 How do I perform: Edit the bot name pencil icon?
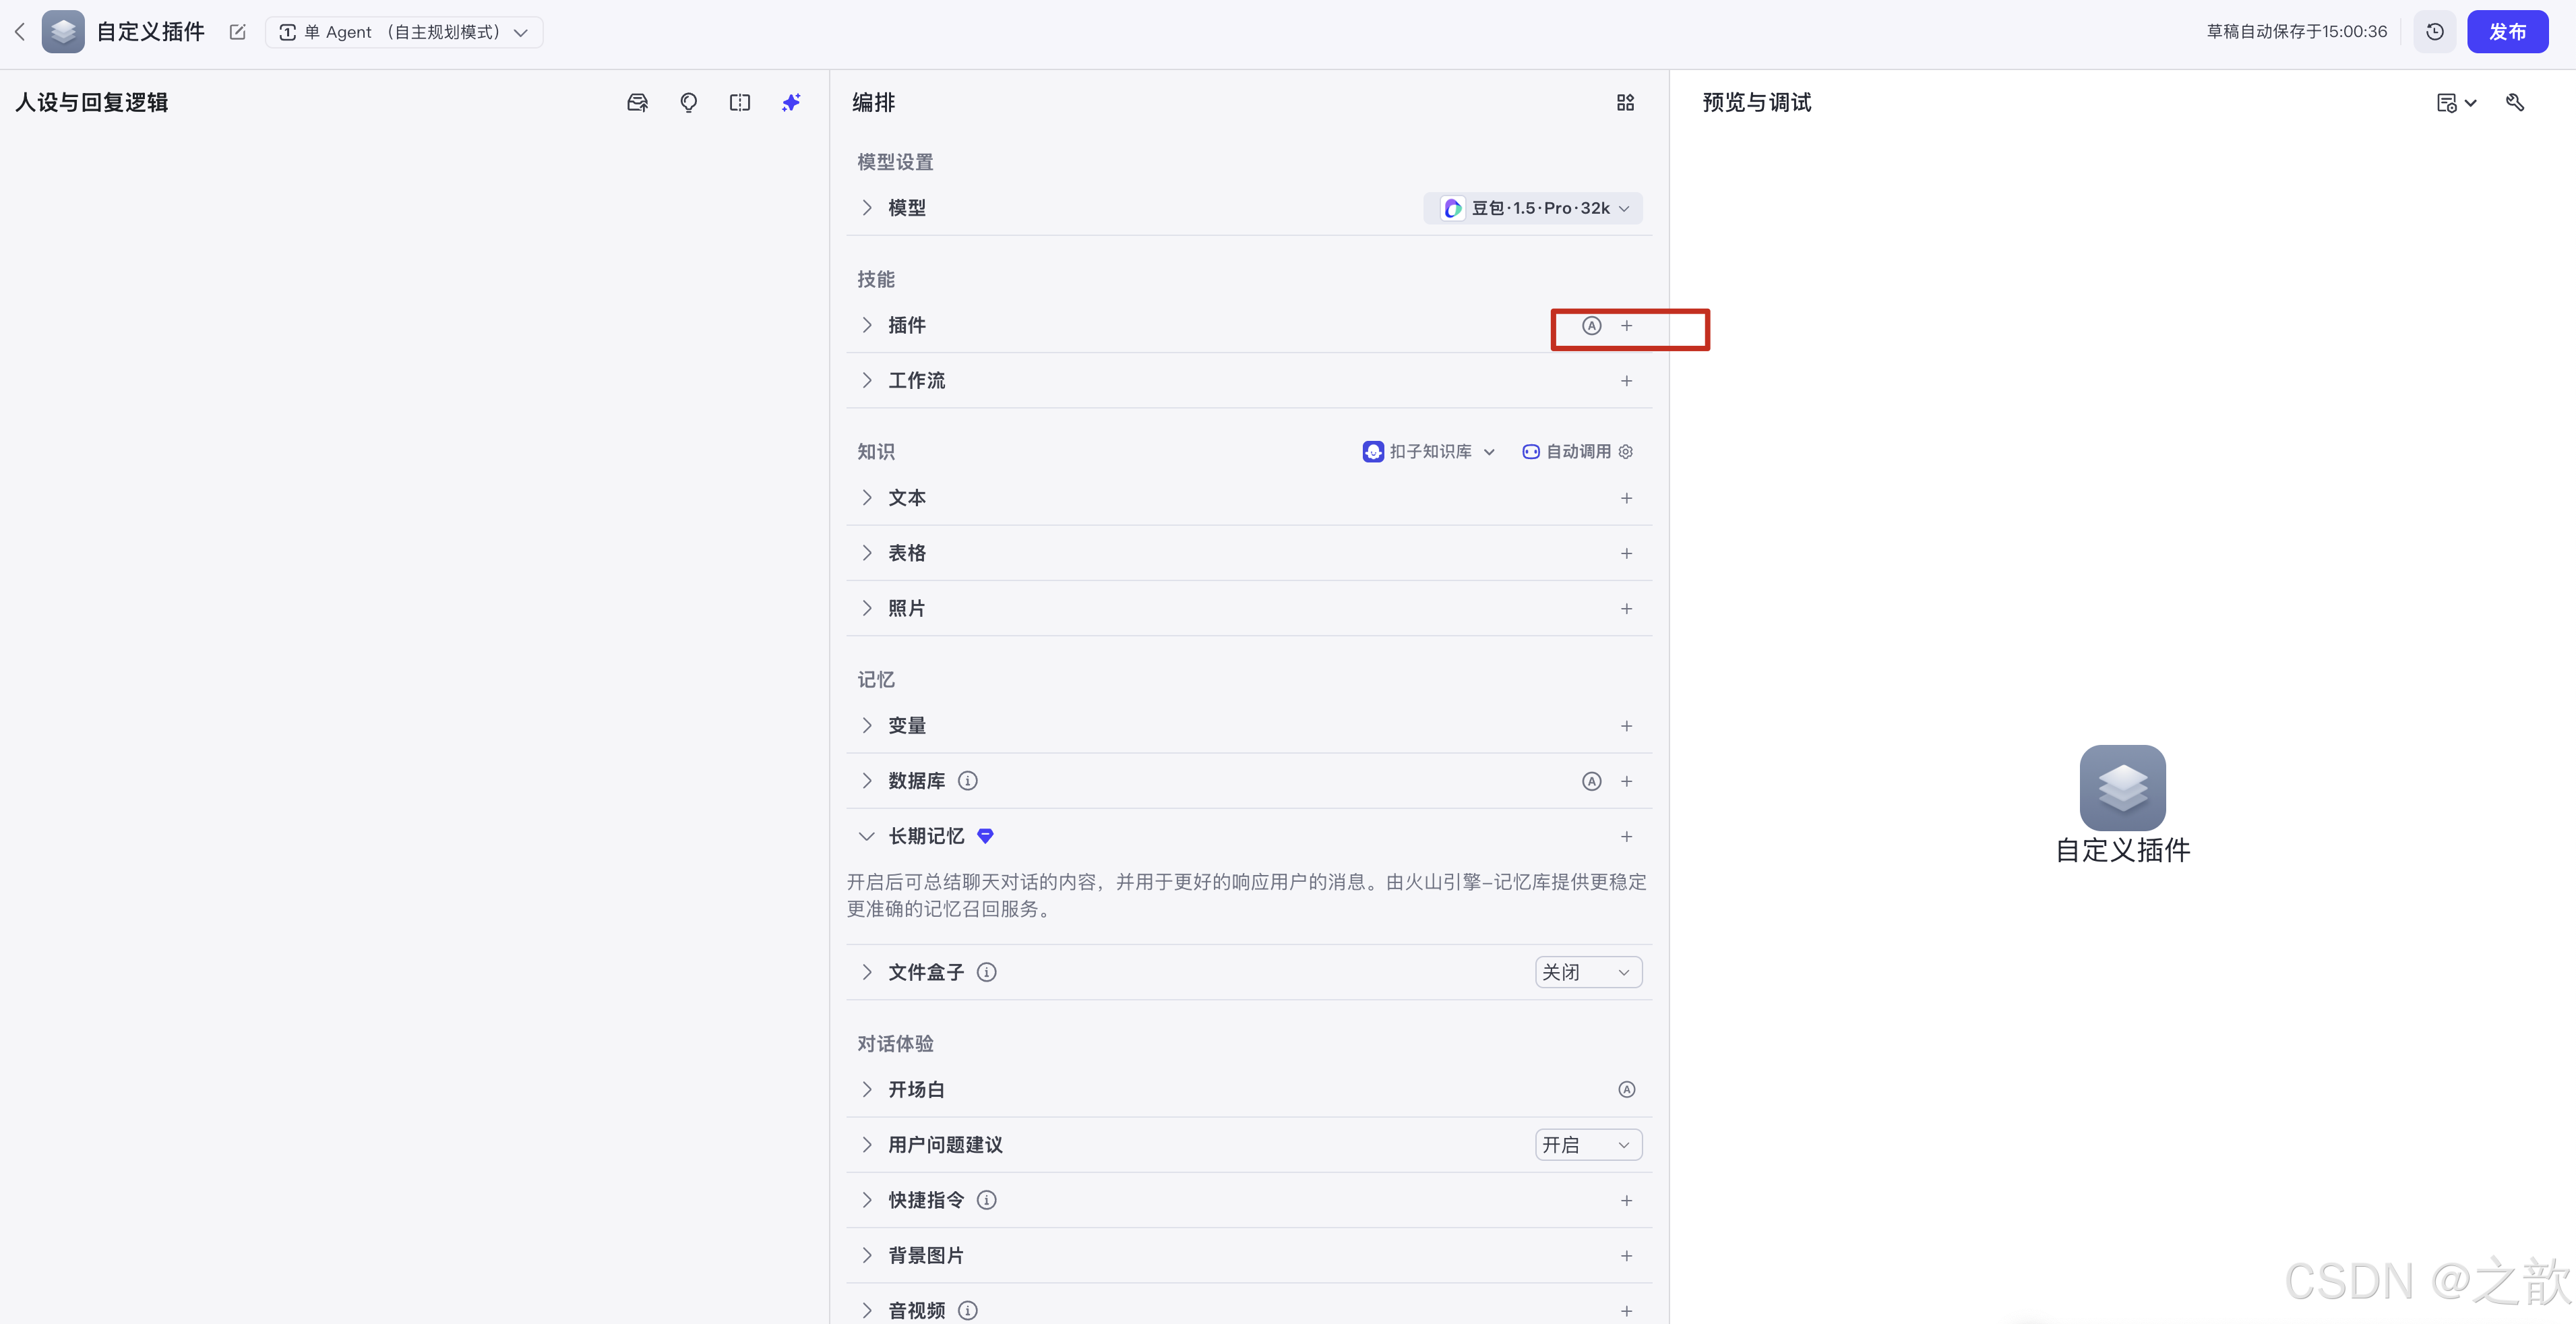coord(237,32)
